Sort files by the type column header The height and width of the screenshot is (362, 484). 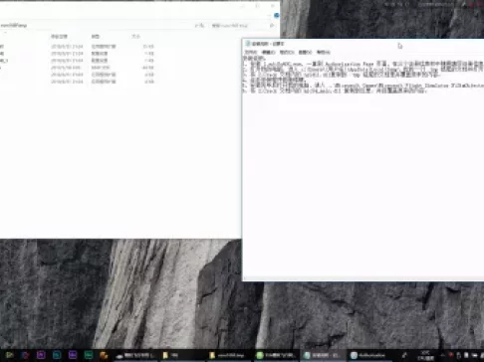click(96, 37)
